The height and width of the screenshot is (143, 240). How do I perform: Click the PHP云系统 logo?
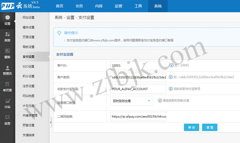(20, 6)
